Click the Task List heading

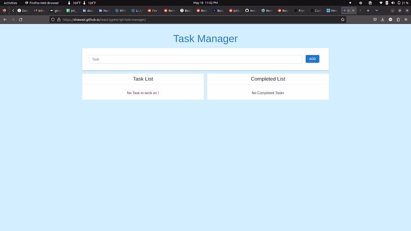point(143,79)
